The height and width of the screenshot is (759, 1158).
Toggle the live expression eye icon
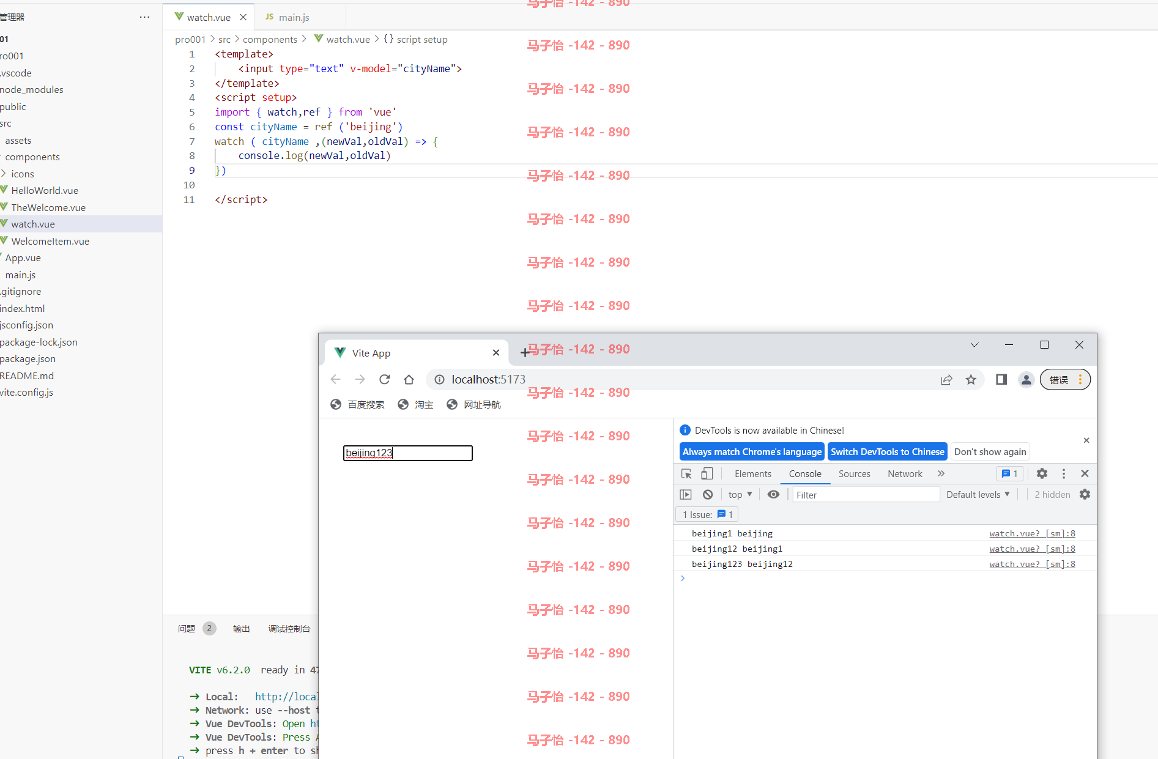[773, 494]
